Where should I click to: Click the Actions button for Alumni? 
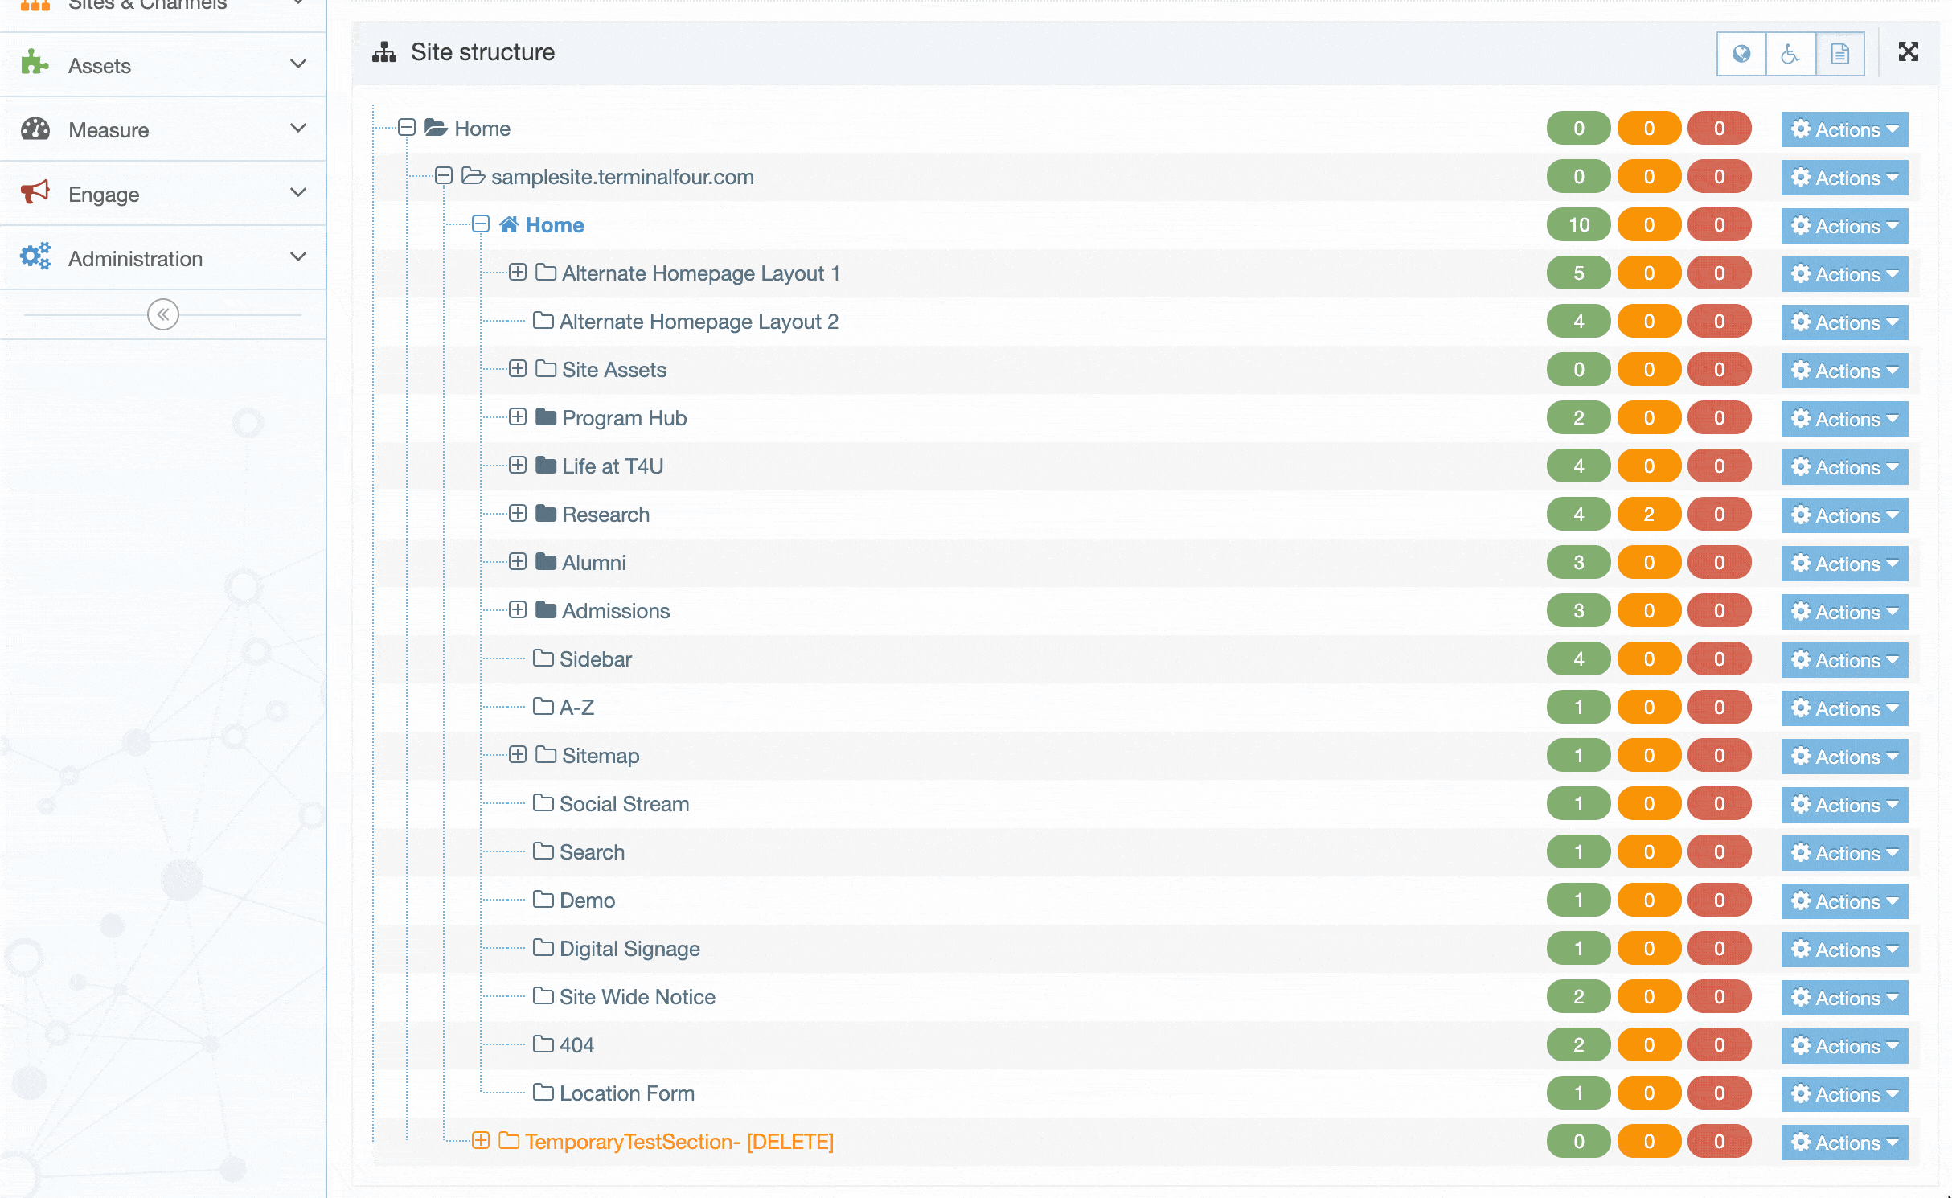tap(1844, 563)
